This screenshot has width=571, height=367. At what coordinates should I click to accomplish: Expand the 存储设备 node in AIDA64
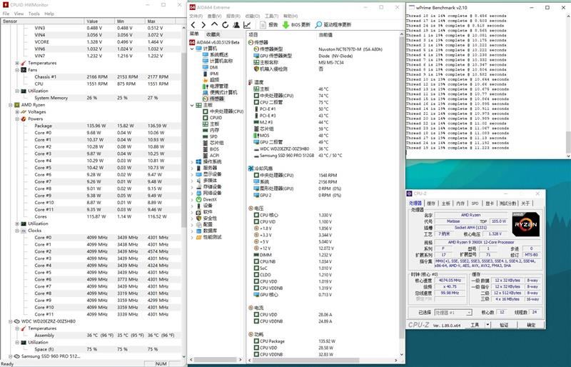tap(192, 187)
